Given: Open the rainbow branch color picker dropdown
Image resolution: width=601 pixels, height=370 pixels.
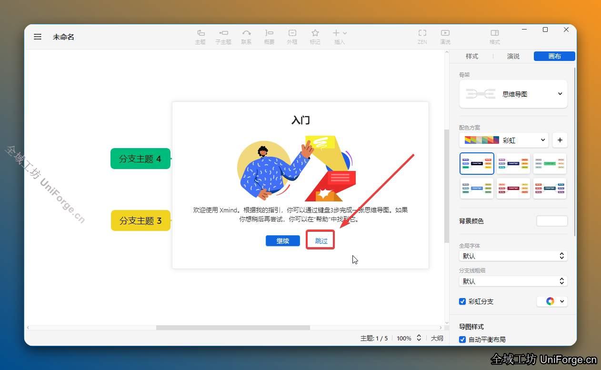Looking at the screenshot, I should (552, 301).
